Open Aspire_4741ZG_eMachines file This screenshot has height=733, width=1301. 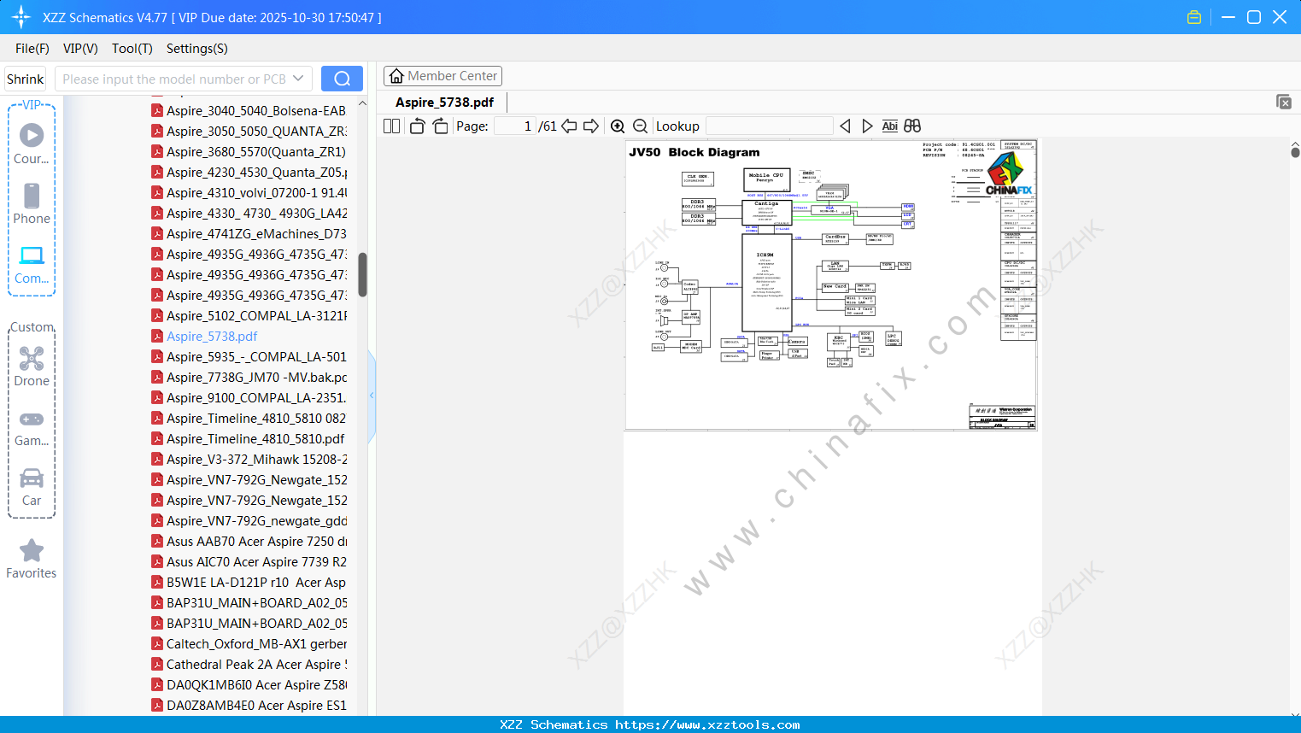(249, 233)
